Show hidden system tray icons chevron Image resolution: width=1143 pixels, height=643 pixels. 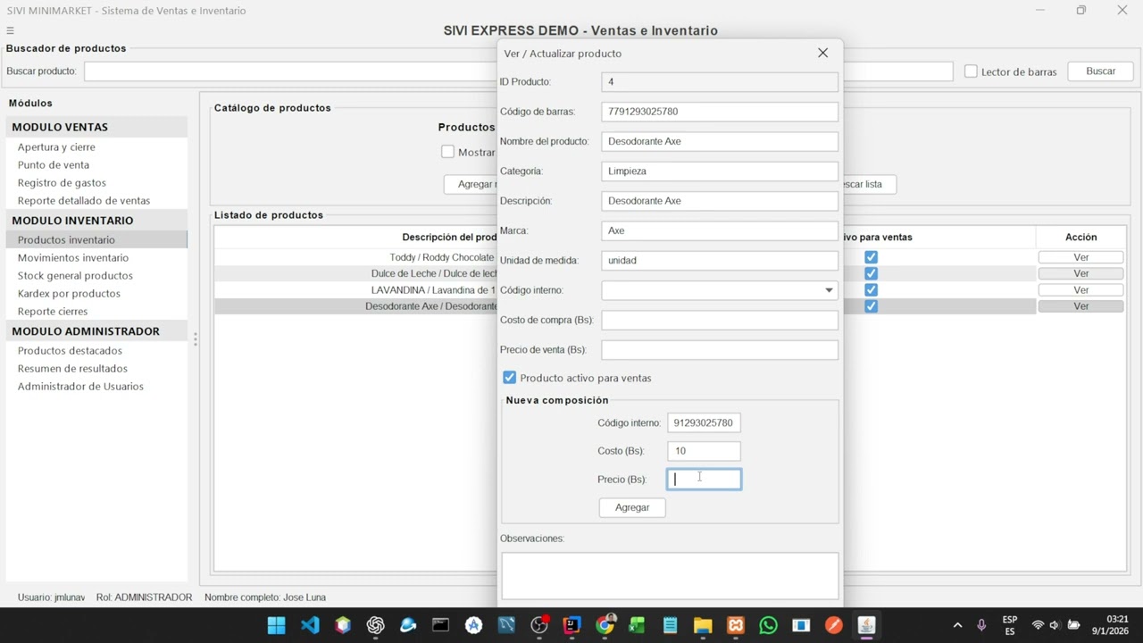[957, 625]
